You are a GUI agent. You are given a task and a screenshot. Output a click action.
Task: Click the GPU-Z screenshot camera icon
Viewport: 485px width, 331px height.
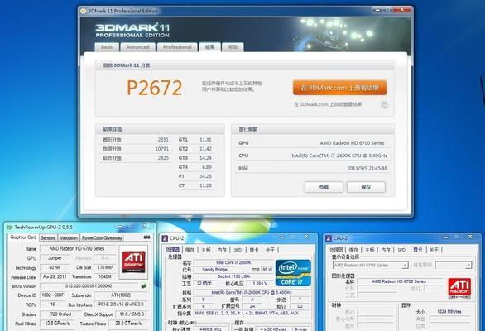(147, 237)
